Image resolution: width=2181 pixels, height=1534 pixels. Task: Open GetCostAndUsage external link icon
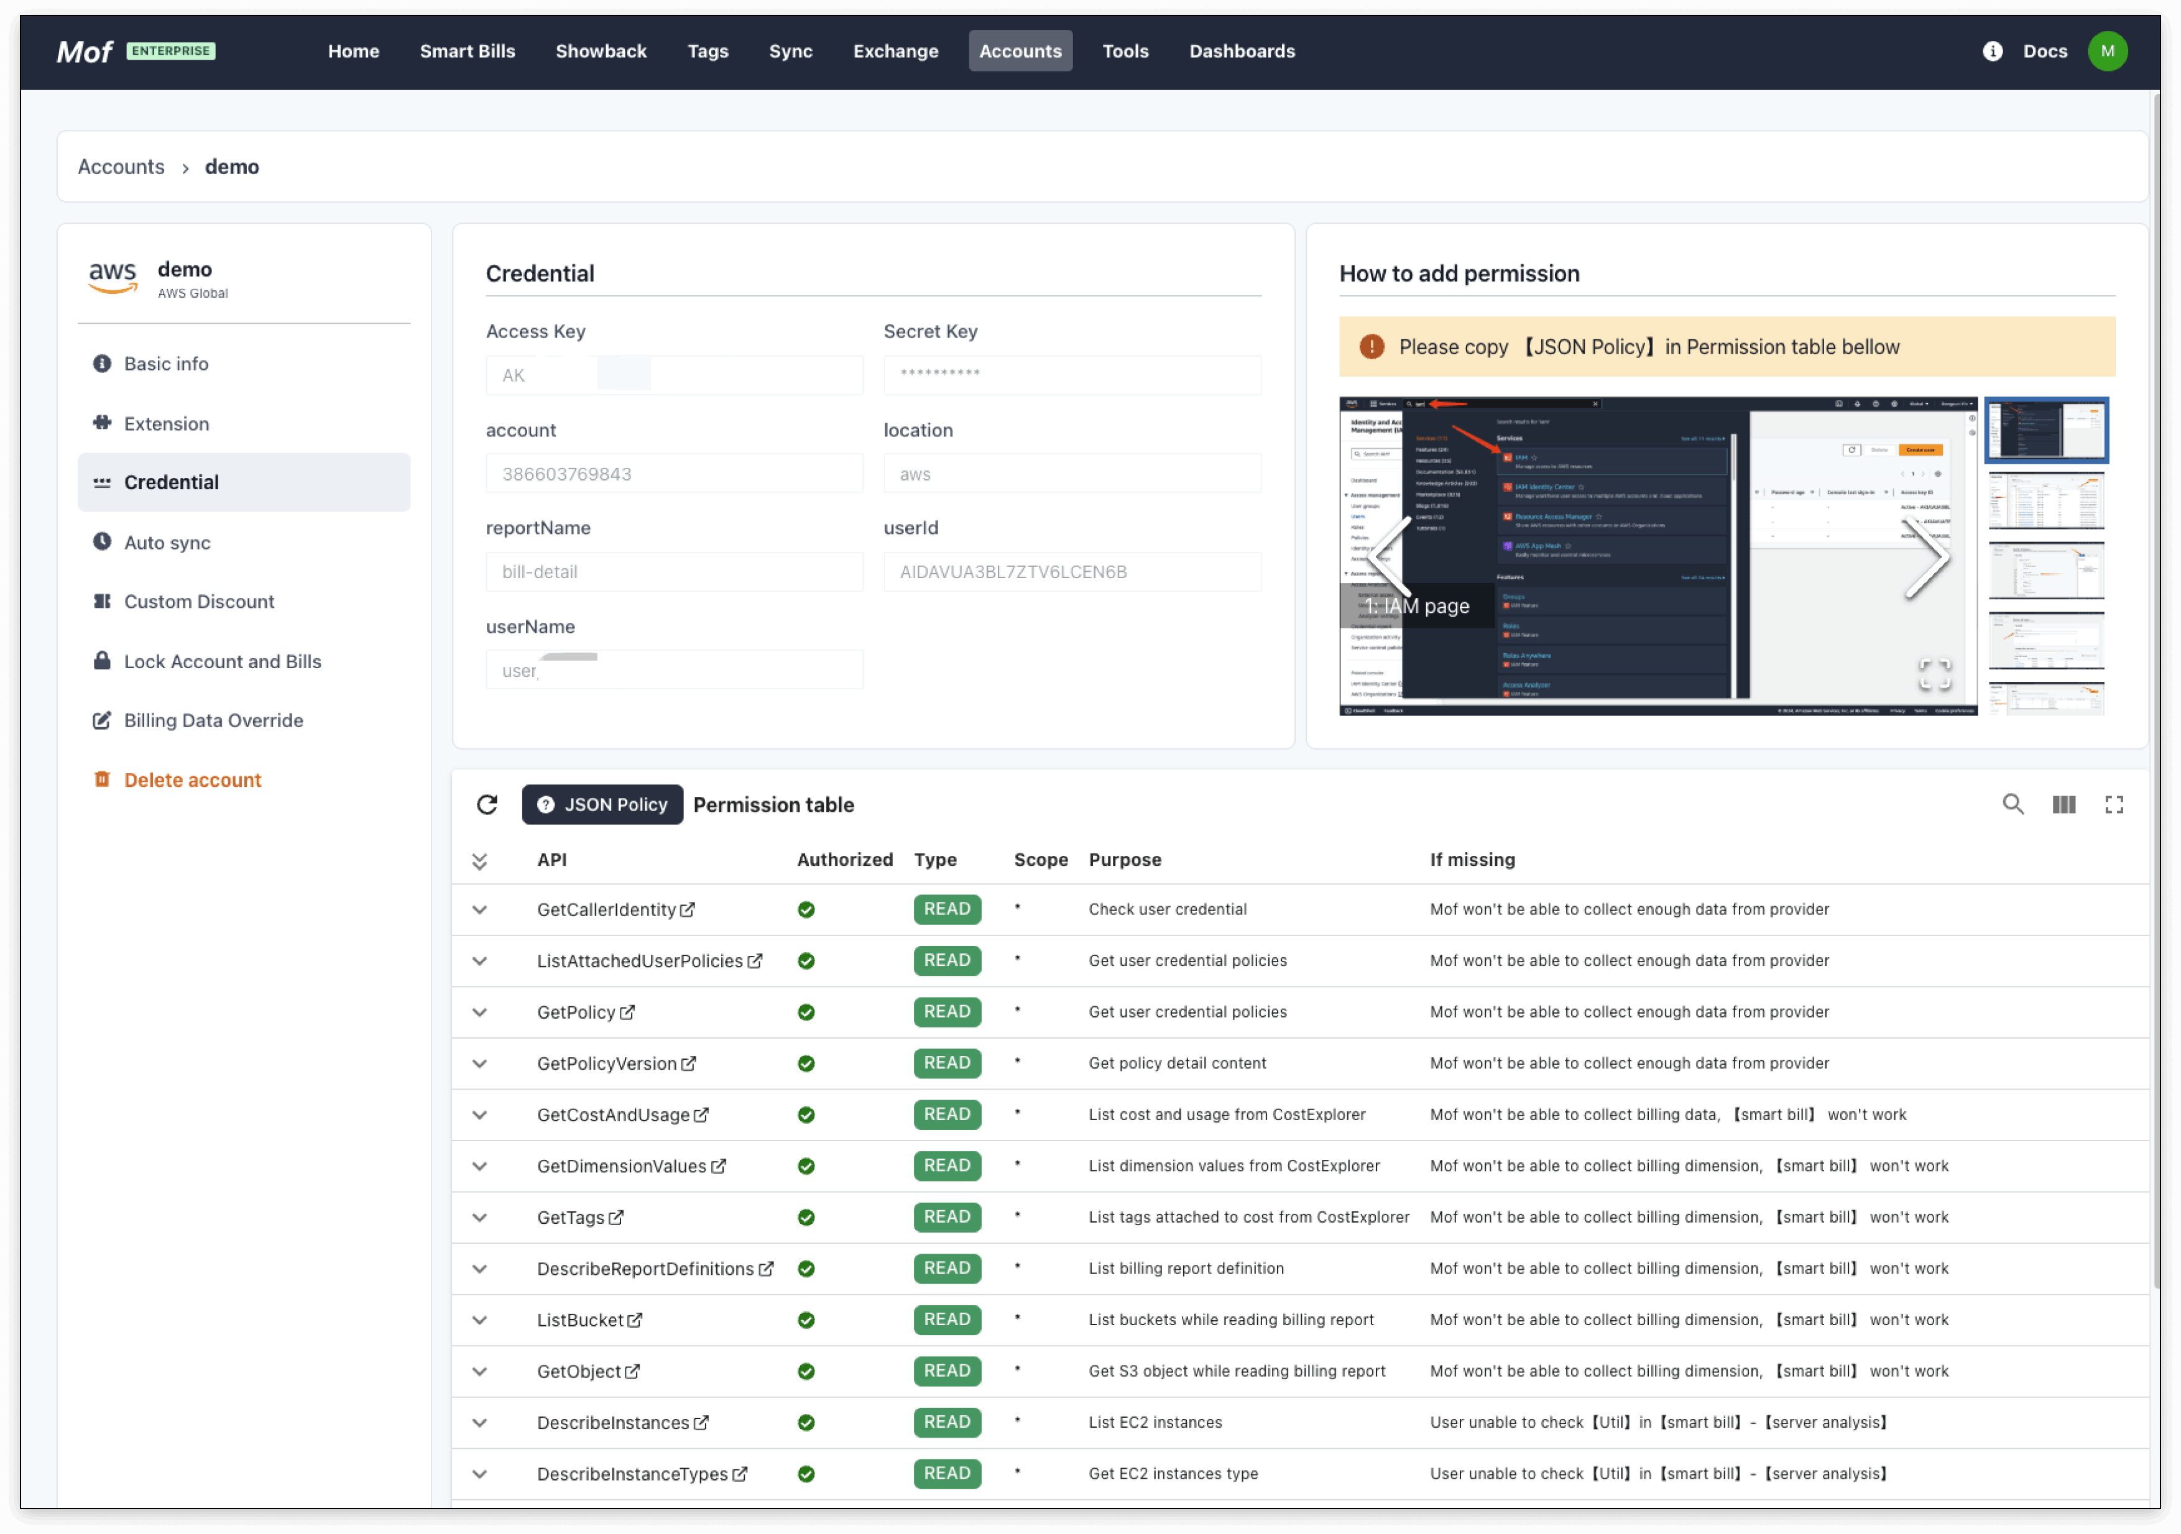[701, 1115]
